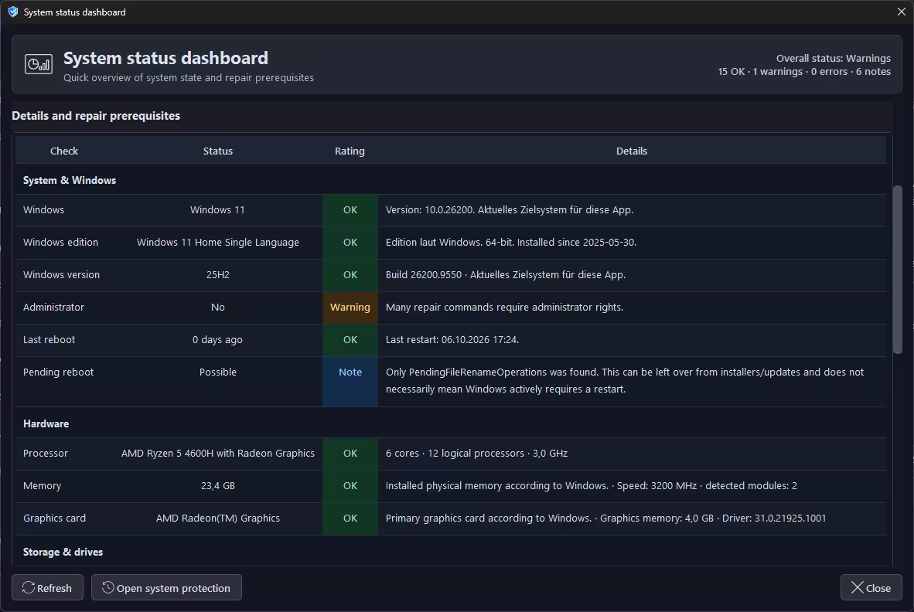Click the Version 10.0.26200 details text
The height and width of the screenshot is (612, 914).
(510, 209)
